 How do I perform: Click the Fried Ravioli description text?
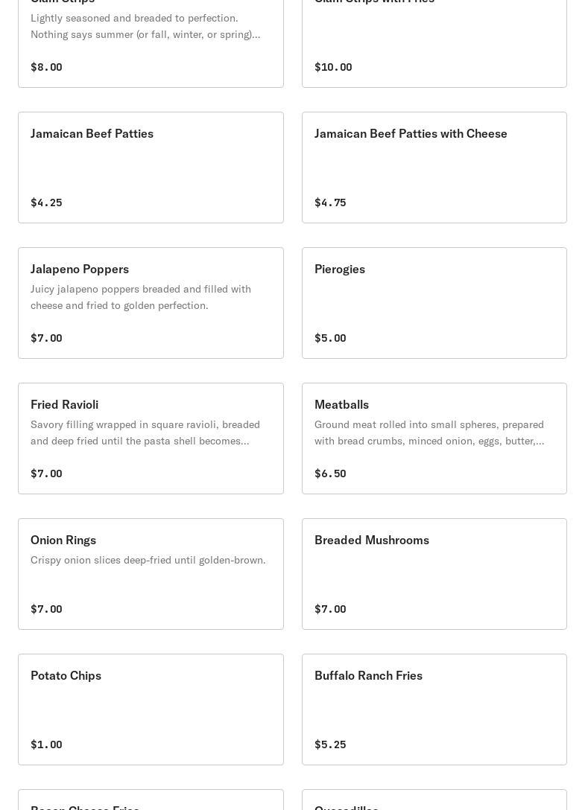(x=145, y=433)
